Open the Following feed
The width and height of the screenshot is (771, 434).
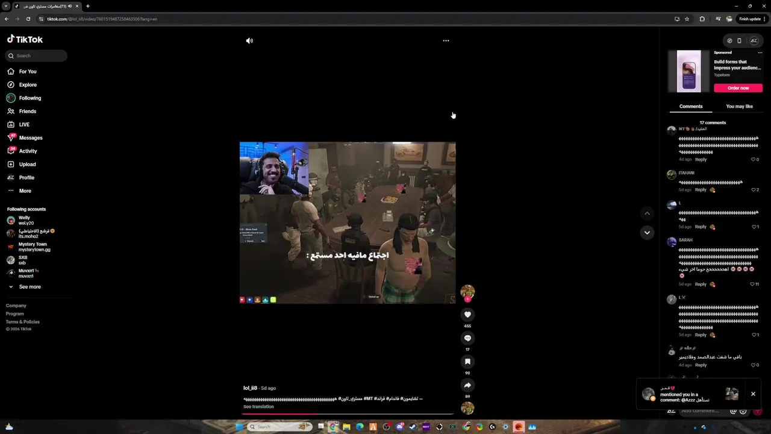coord(30,98)
